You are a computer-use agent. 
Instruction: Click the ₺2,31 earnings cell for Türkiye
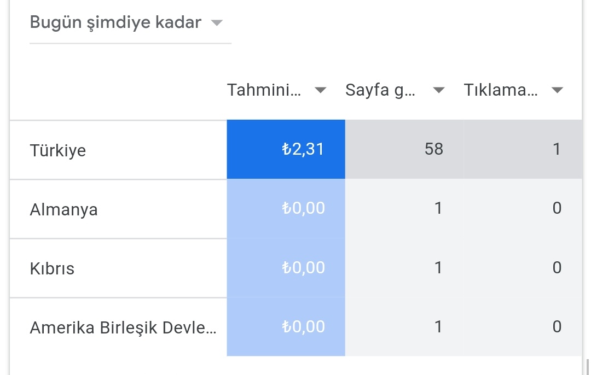[286, 149]
